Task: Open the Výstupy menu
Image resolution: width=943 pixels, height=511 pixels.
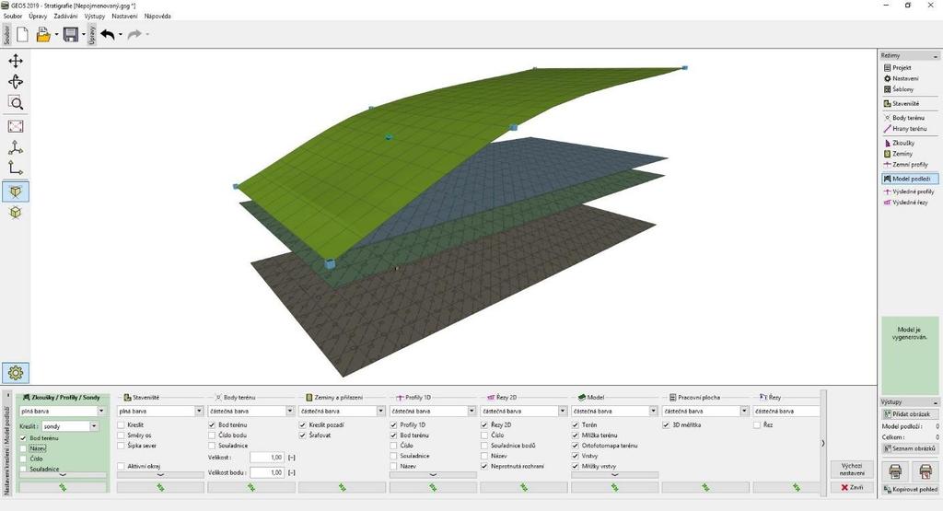Action: (x=95, y=17)
